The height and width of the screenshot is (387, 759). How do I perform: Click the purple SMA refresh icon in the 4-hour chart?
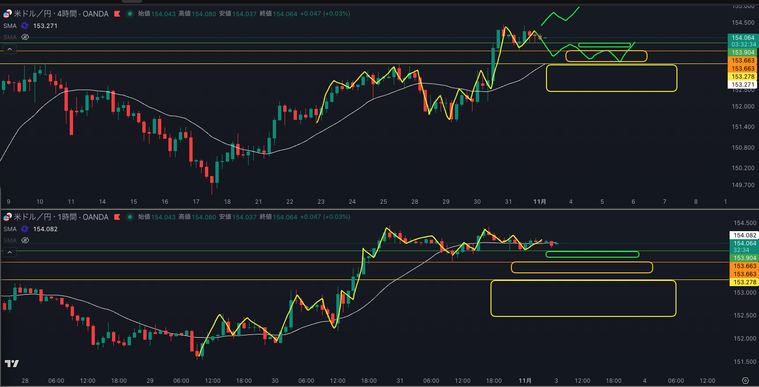[x=25, y=26]
